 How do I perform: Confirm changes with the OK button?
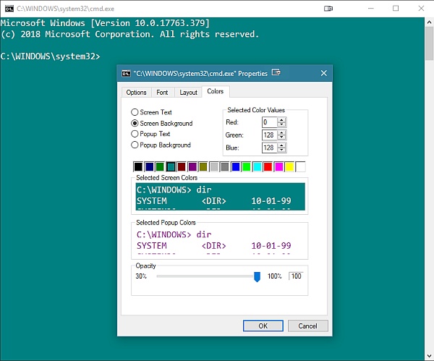pos(263,326)
